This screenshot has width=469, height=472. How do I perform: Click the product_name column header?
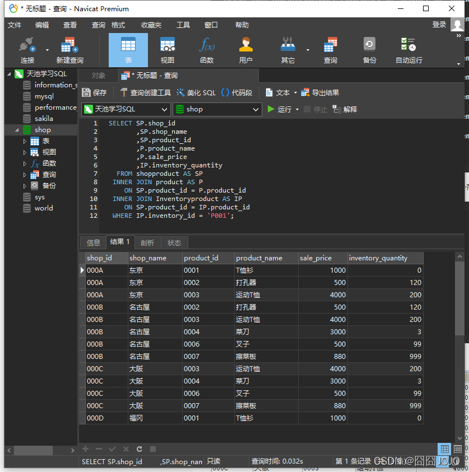tap(267, 258)
